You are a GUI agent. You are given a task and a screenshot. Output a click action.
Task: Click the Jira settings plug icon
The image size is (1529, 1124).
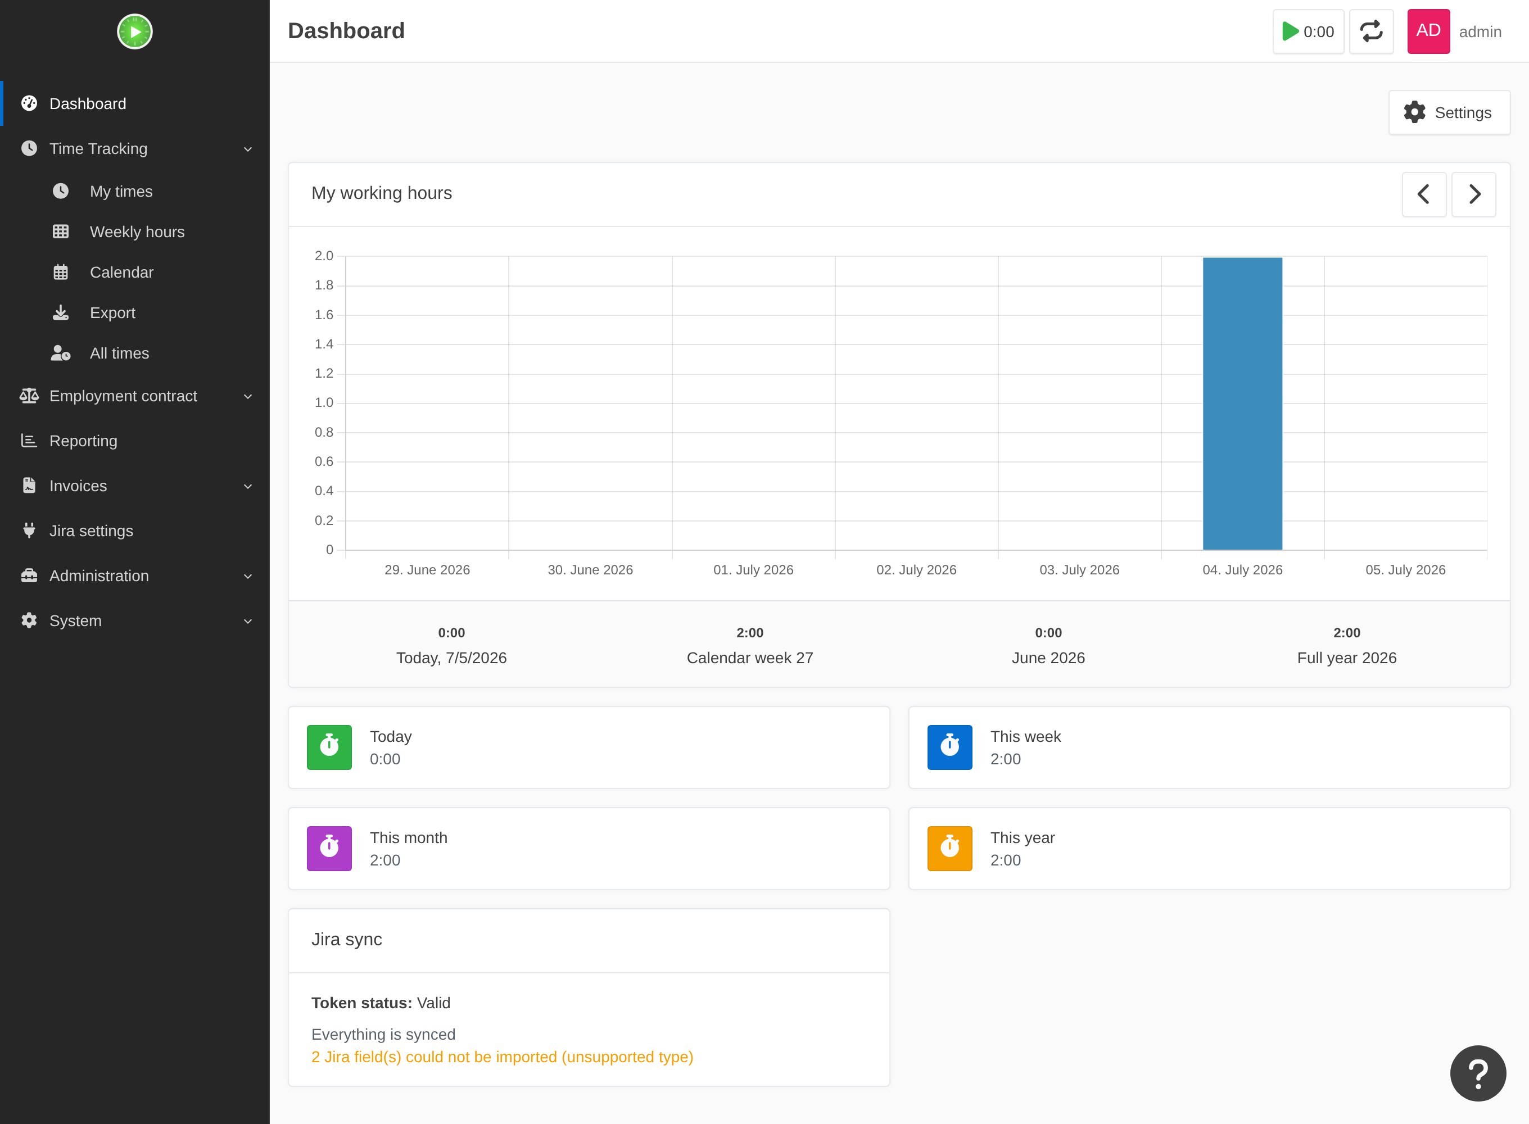pyautogui.click(x=29, y=530)
